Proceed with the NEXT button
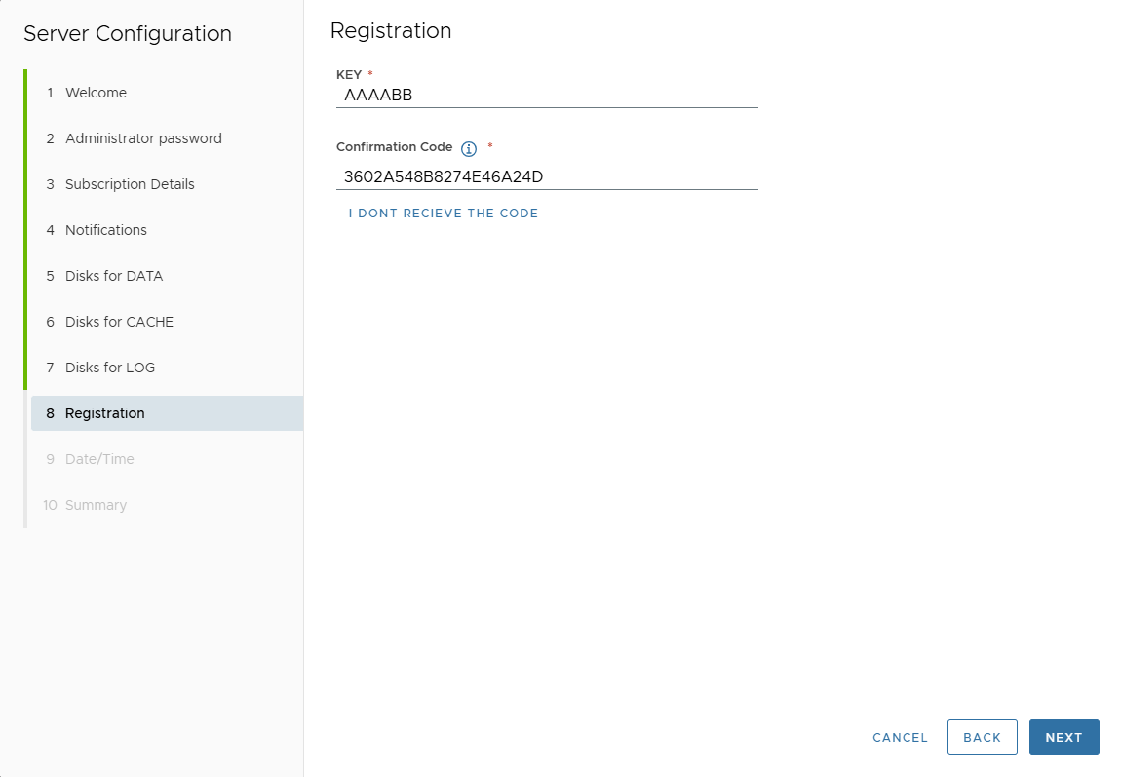Image resolution: width=1121 pixels, height=777 pixels. (1063, 737)
